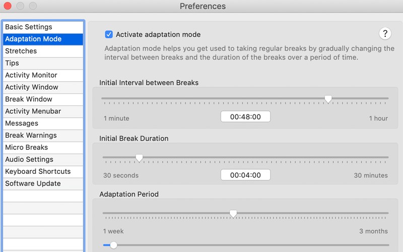403x252 pixels.
Task: Select Basic Settings in sidebar
Action: coord(43,27)
